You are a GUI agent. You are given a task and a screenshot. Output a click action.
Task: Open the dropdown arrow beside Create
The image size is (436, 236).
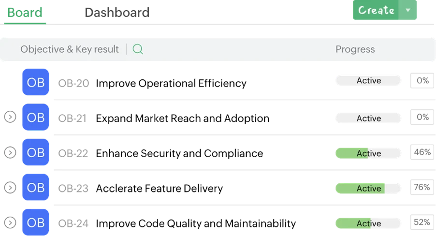[x=408, y=11]
